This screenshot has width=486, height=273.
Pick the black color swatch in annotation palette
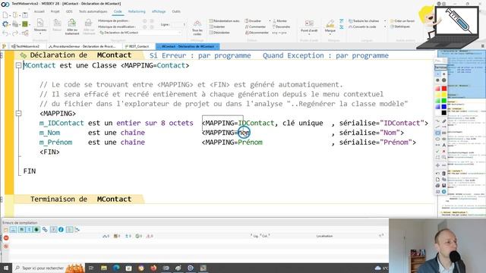[443, 113]
